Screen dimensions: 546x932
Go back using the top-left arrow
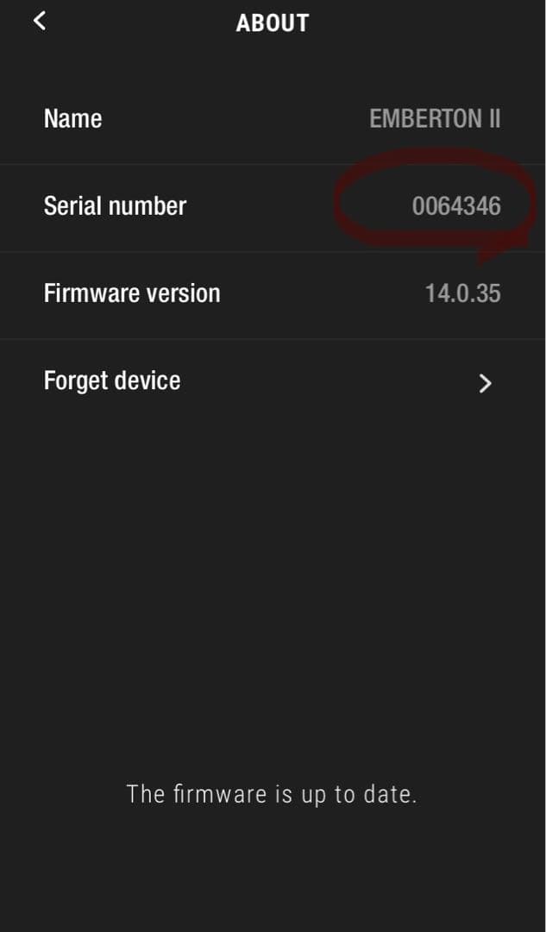39,22
